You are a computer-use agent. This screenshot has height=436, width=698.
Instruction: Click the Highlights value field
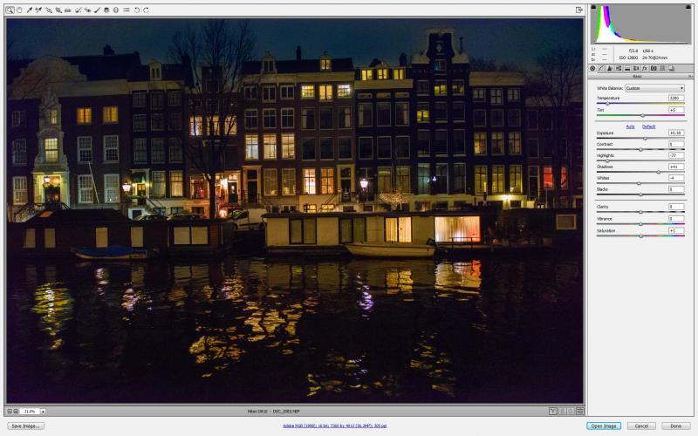pos(675,155)
